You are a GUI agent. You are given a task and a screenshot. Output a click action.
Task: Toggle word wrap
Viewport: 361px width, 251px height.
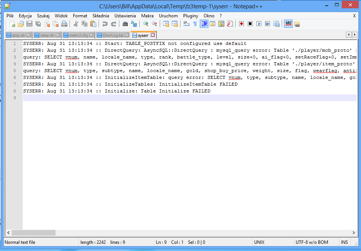point(186,24)
